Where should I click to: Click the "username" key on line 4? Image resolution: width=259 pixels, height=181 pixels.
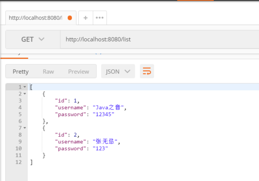pos(71,108)
